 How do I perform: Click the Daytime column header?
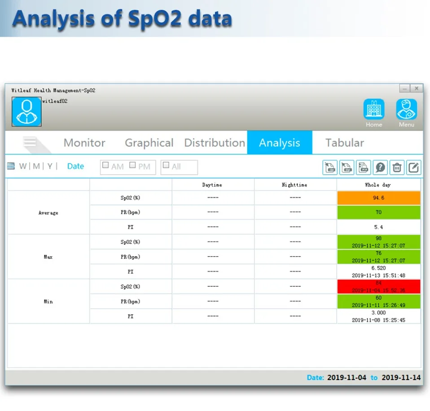[x=212, y=185]
